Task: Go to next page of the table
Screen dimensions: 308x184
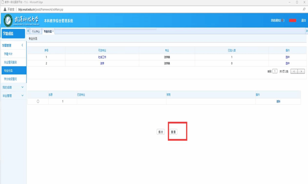Action: click(301, 71)
